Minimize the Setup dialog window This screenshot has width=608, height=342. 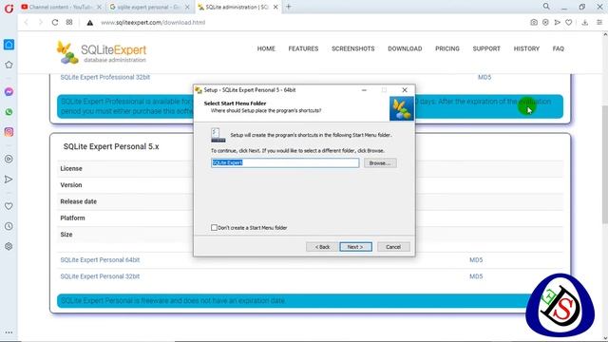tap(364, 90)
